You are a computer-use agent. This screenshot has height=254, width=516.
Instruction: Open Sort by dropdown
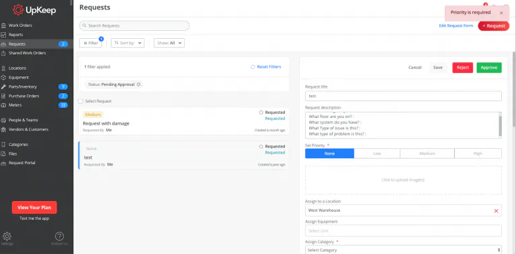pos(128,43)
